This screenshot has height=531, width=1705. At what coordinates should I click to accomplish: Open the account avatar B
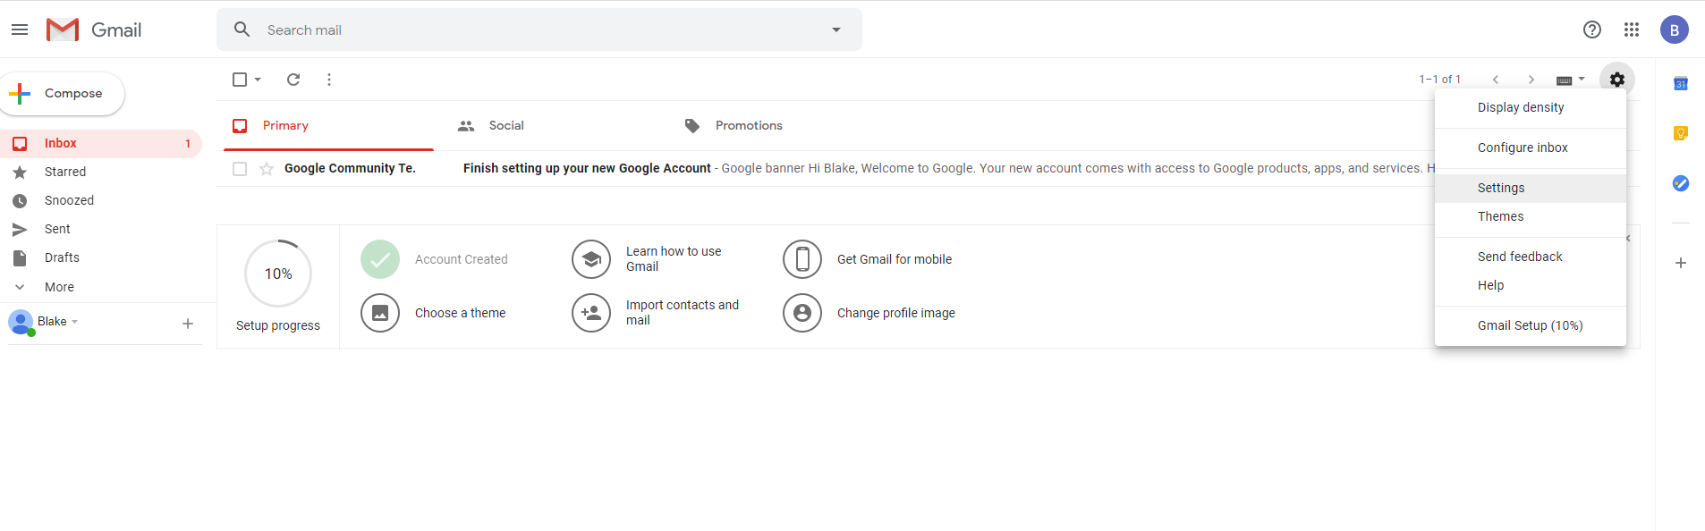1675,29
